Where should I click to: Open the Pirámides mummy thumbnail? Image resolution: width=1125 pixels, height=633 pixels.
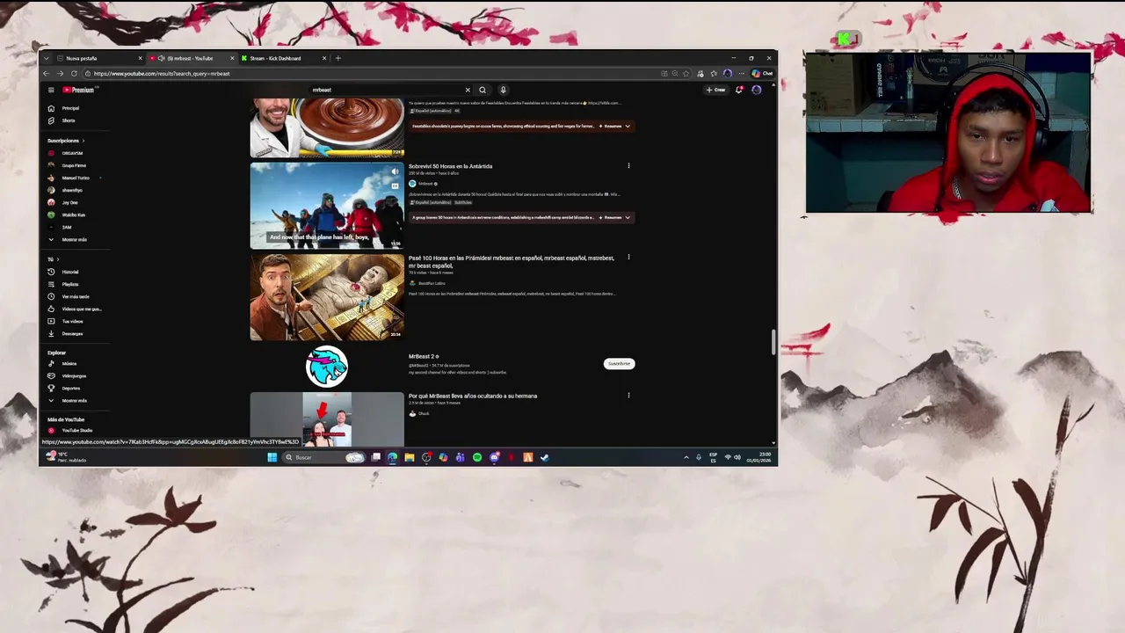[327, 297]
